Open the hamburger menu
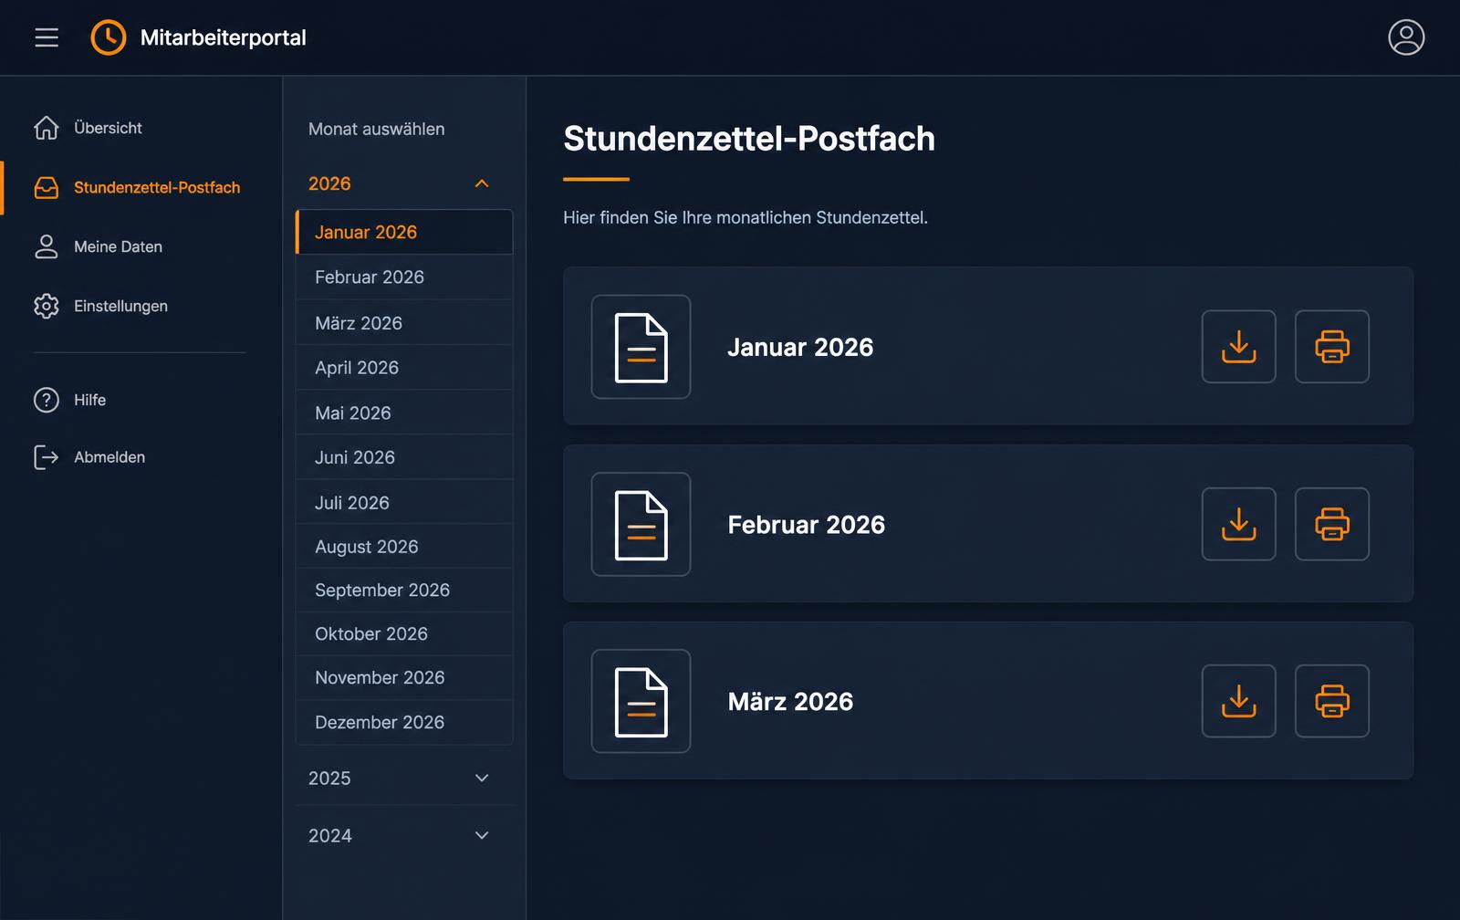Screen dimensions: 1460x920 (x=47, y=37)
